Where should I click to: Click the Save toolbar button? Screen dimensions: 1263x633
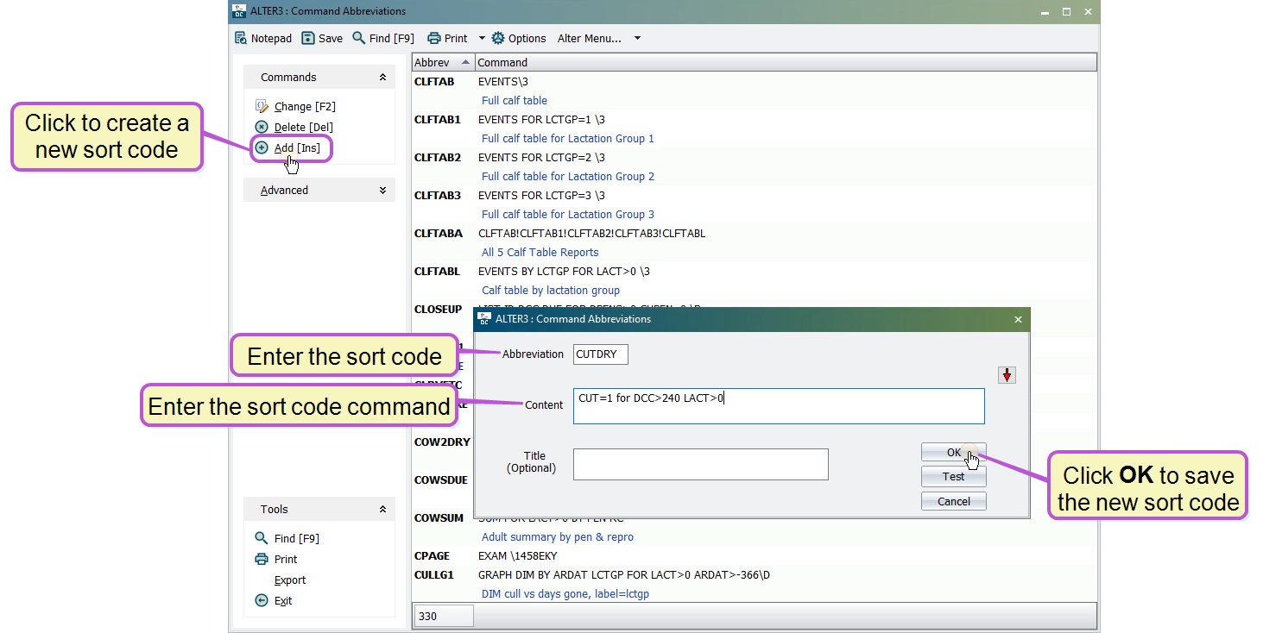tap(322, 38)
